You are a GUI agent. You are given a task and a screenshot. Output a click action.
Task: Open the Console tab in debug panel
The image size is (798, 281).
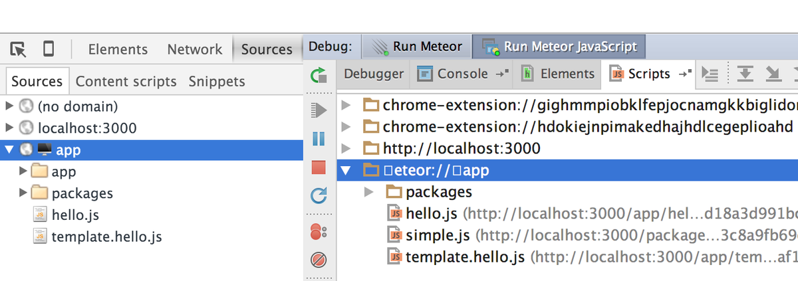(x=462, y=74)
